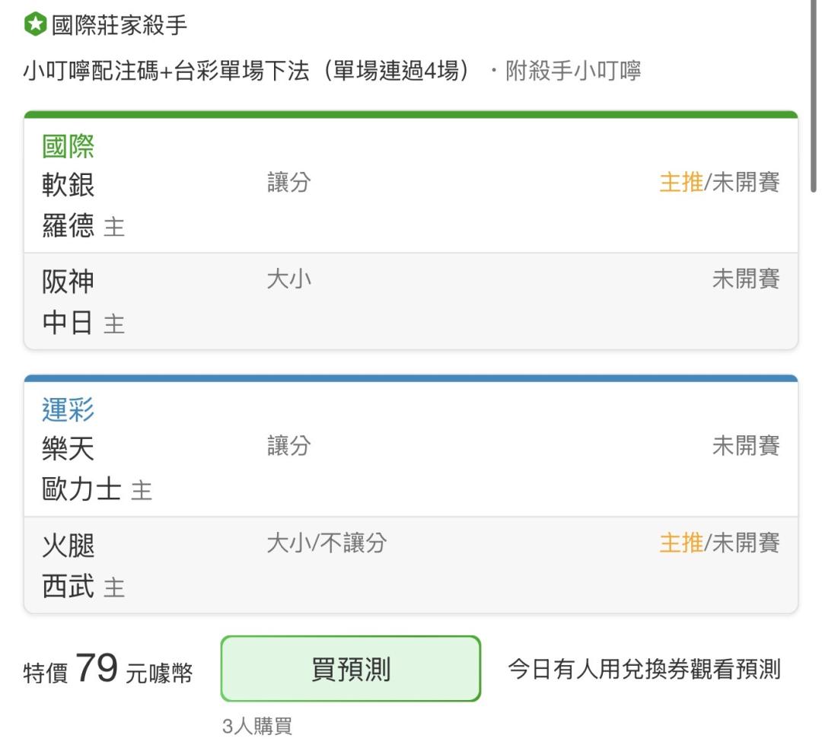The image size is (822, 748).
Task: Click the 國際 section header
Action: pos(68,146)
